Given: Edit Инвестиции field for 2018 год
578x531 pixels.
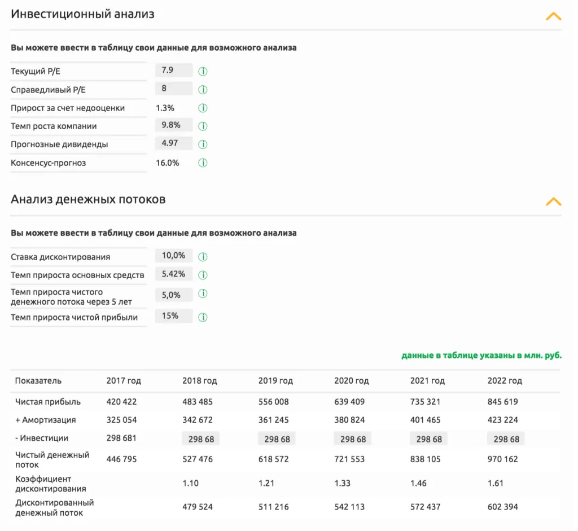Looking at the screenshot, I should pos(201,439).
